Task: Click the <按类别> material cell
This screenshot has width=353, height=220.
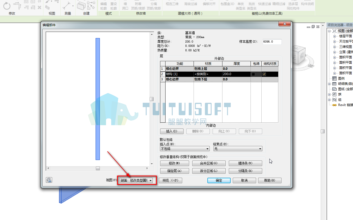Action: click(208, 74)
